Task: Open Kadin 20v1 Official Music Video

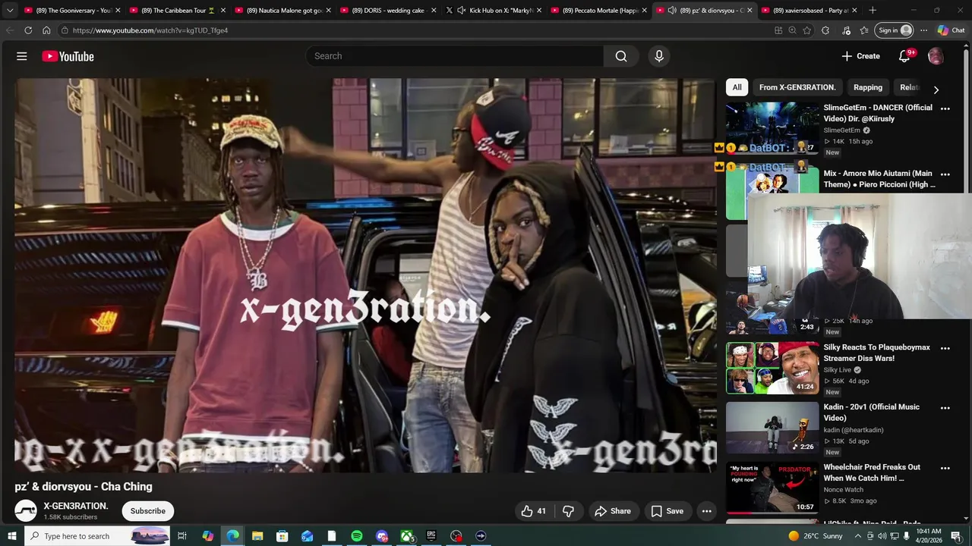Action: tap(872, 413)
